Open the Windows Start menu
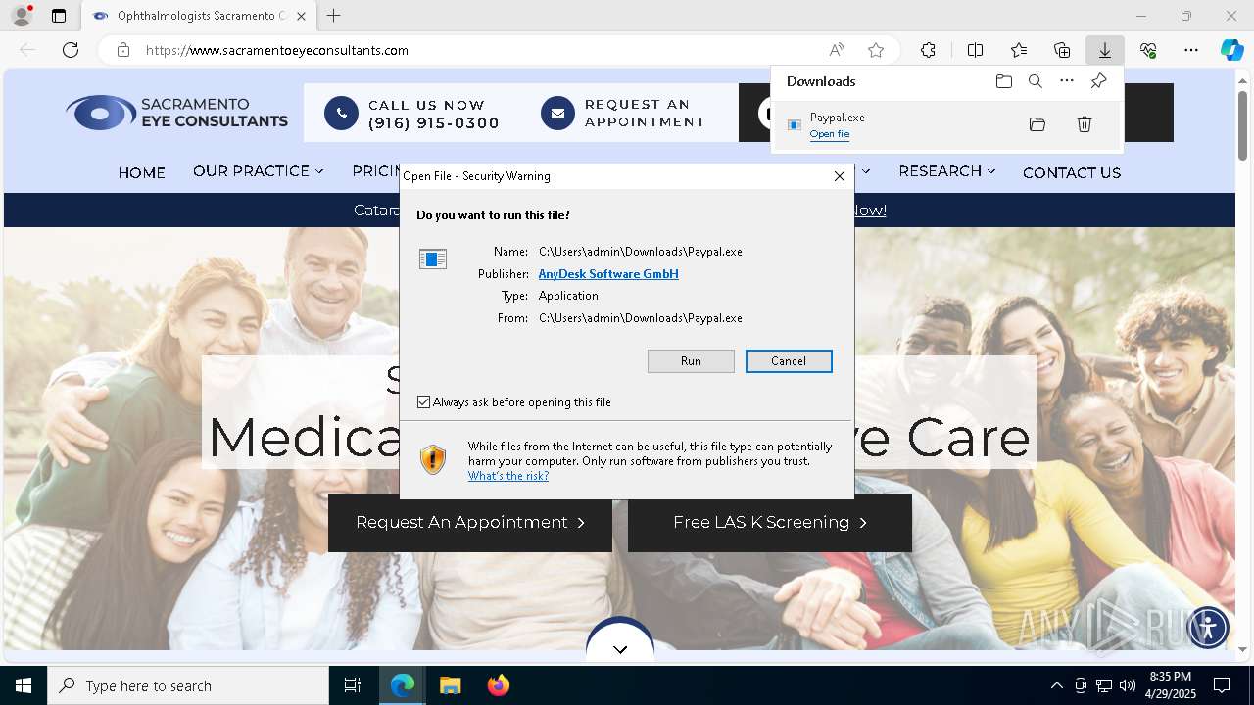Viewport: 1254px width, 705px height. (24, 685)
